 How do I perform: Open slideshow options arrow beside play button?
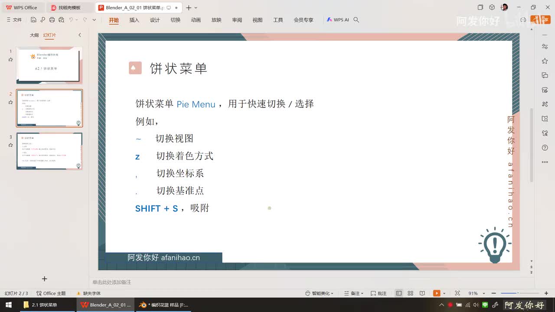pyautogui.click(x=444, y=293)
